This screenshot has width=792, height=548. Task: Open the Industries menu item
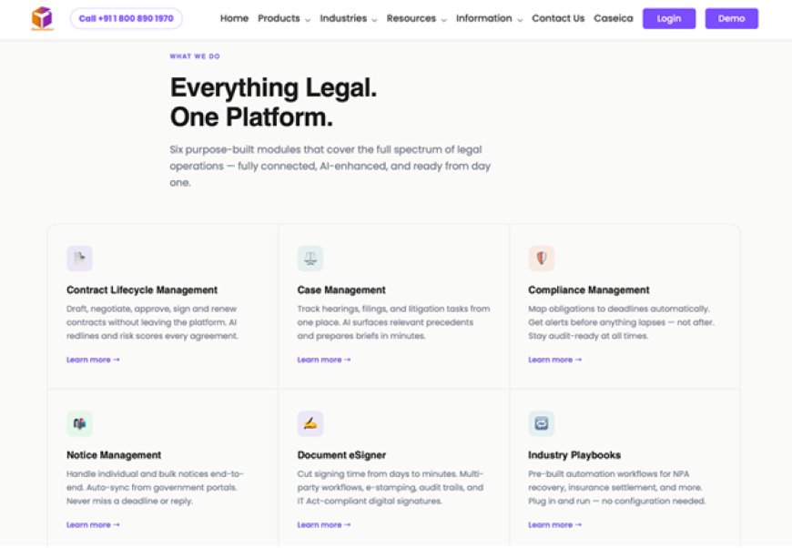coord(343,18)
